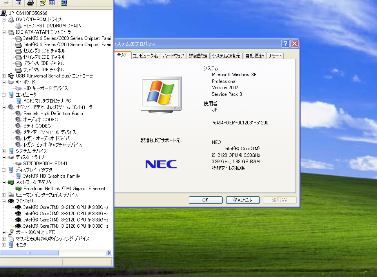Expand the ポート (COM と LPT) node
Viewport: 377px width, 277px height.
click(4, 232)
